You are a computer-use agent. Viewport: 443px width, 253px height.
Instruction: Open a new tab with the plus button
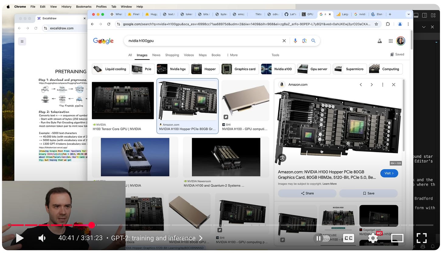point(390,14)
